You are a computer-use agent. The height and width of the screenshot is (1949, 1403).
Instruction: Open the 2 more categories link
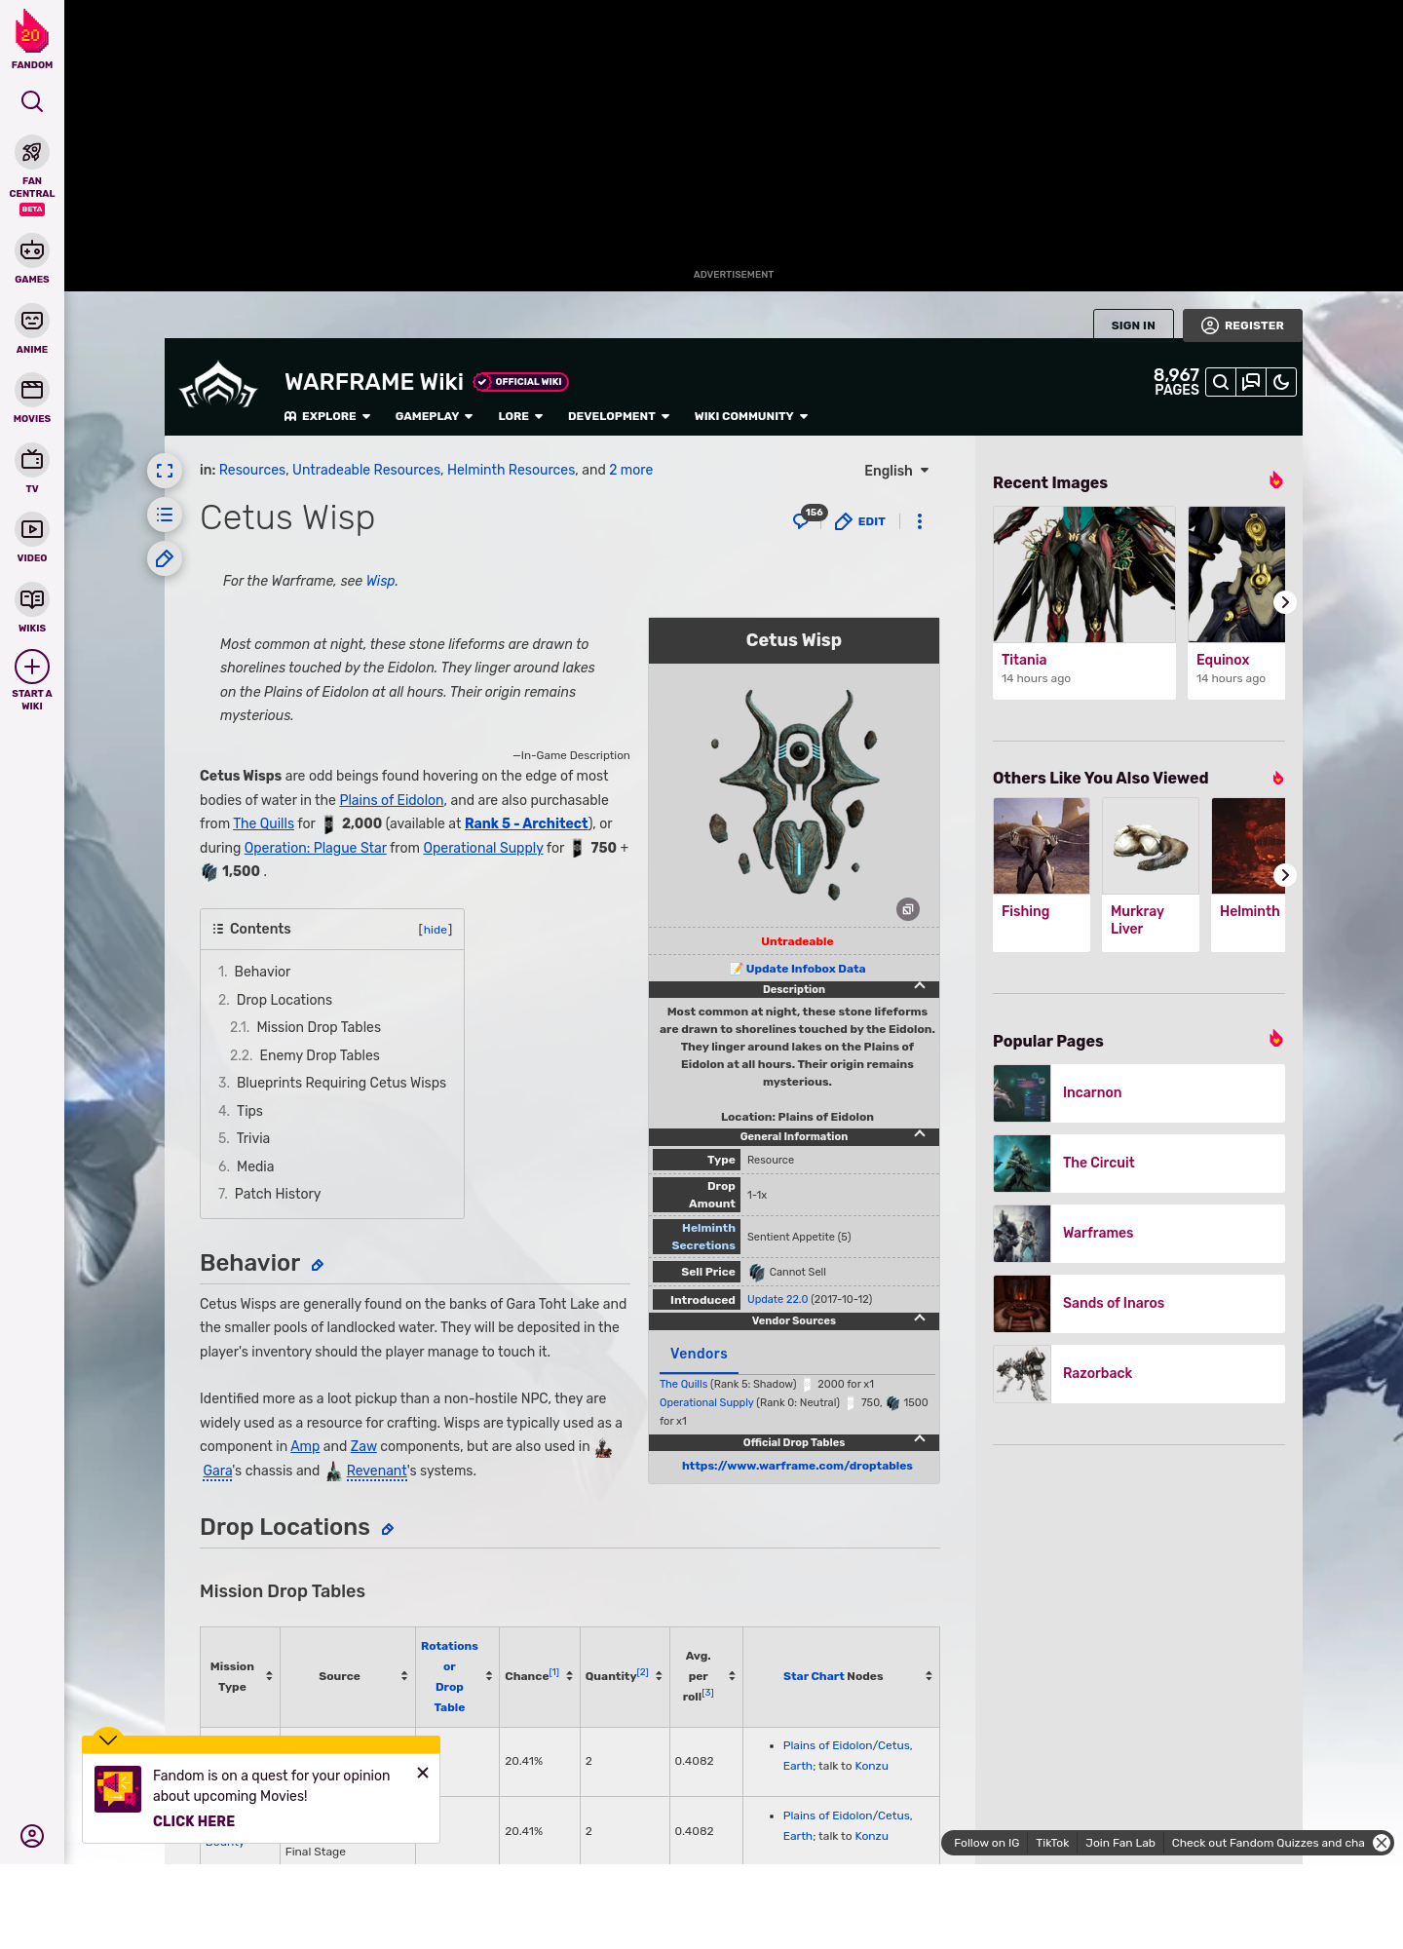click(x=631, y=470)
